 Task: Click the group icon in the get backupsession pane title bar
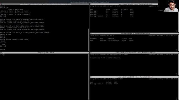click(x=91, y=53)
